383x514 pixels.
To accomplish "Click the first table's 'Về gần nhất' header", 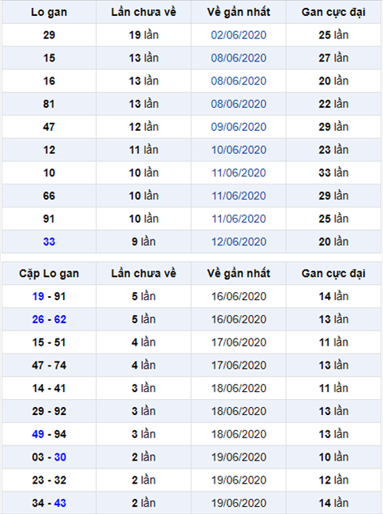I will click(x=239, y=12).
